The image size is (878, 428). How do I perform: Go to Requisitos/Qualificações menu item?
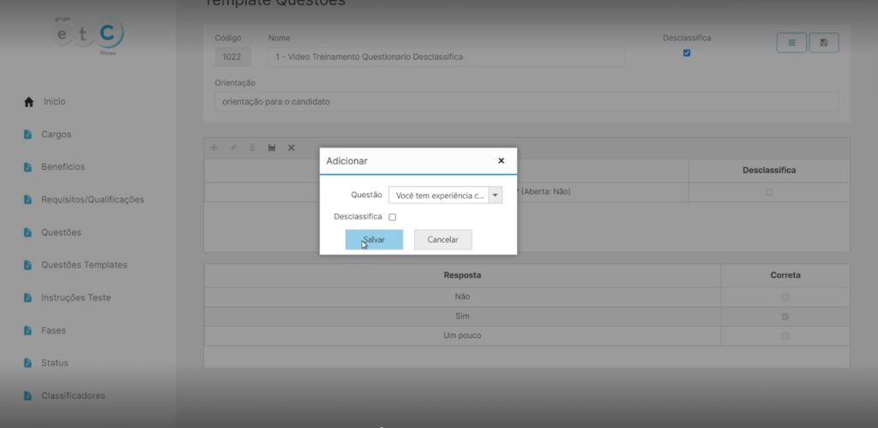coord(93,200)
